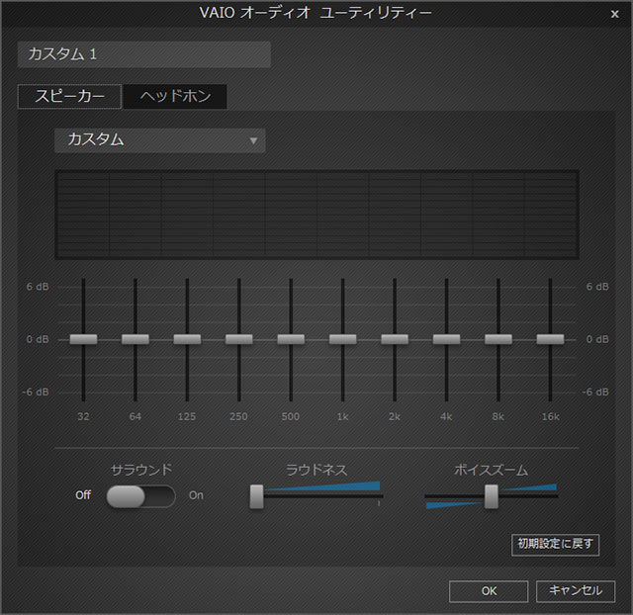Close the VAIO audio utility window

pyautogui.click(x=614, y=14)
